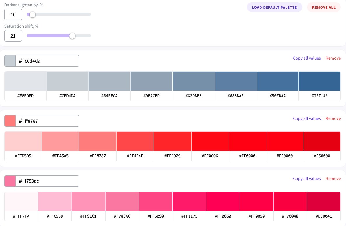
Task: Click the #507DAA hex value label
Action: (x=277, y=96)
